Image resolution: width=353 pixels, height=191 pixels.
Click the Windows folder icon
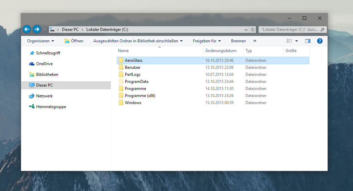[x=121, y=102]
